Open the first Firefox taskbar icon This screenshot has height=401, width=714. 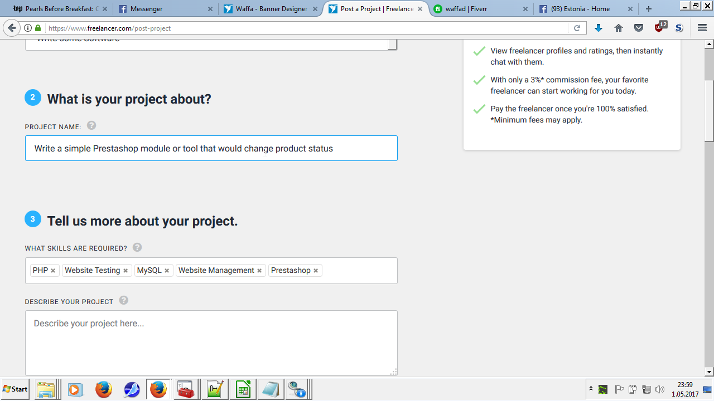(104, 389)
